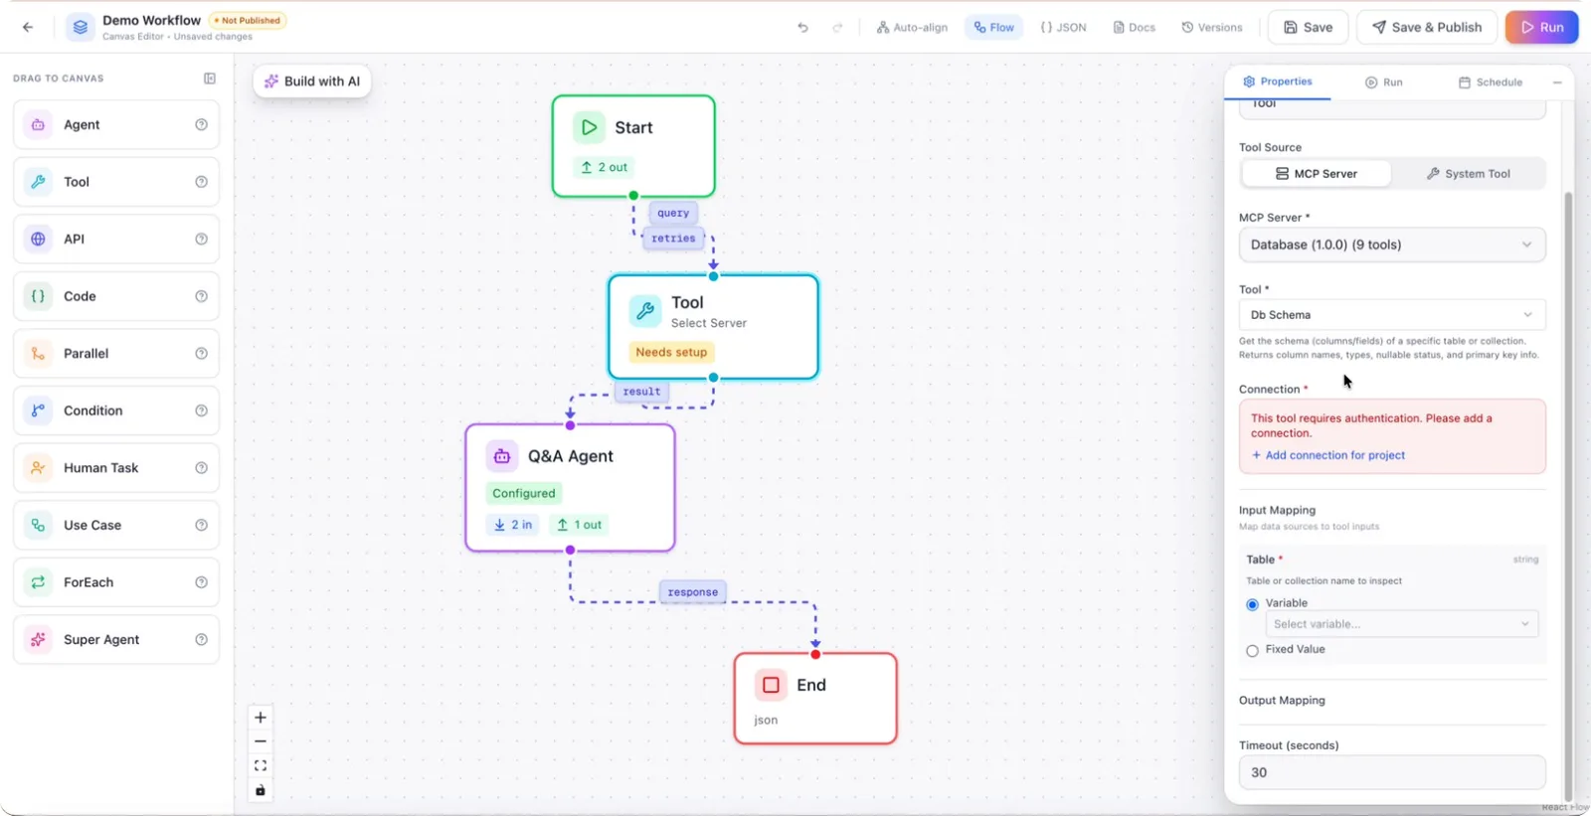Select the Human Task icon
1591x816 pixels.
(38, 468)
